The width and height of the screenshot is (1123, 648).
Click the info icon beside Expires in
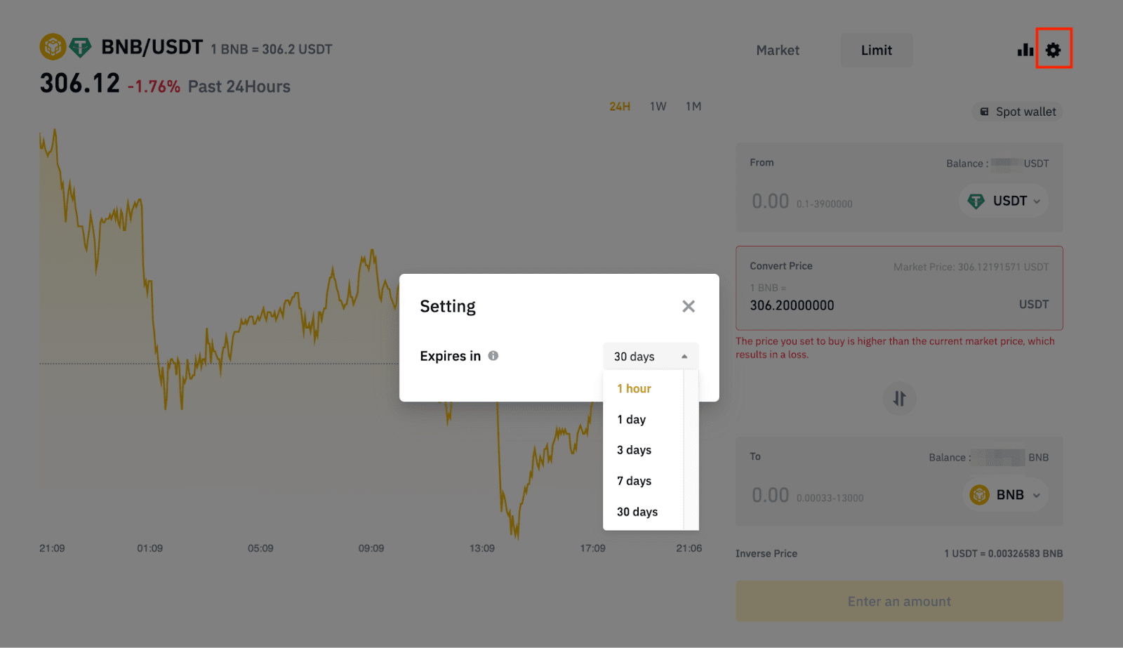point(493,356)
